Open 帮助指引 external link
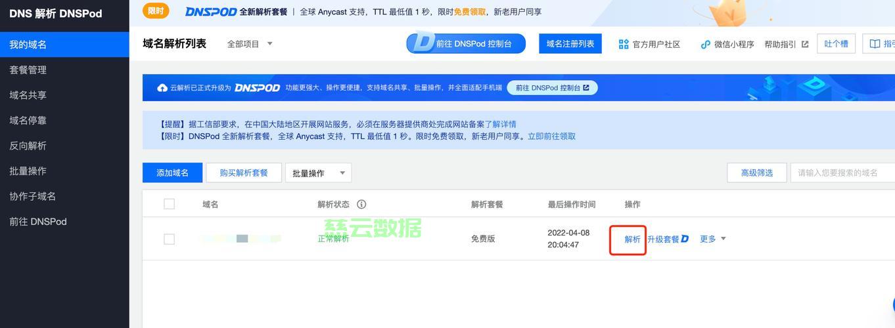This screenshot has height=328, width=895. tap(786, 44)
